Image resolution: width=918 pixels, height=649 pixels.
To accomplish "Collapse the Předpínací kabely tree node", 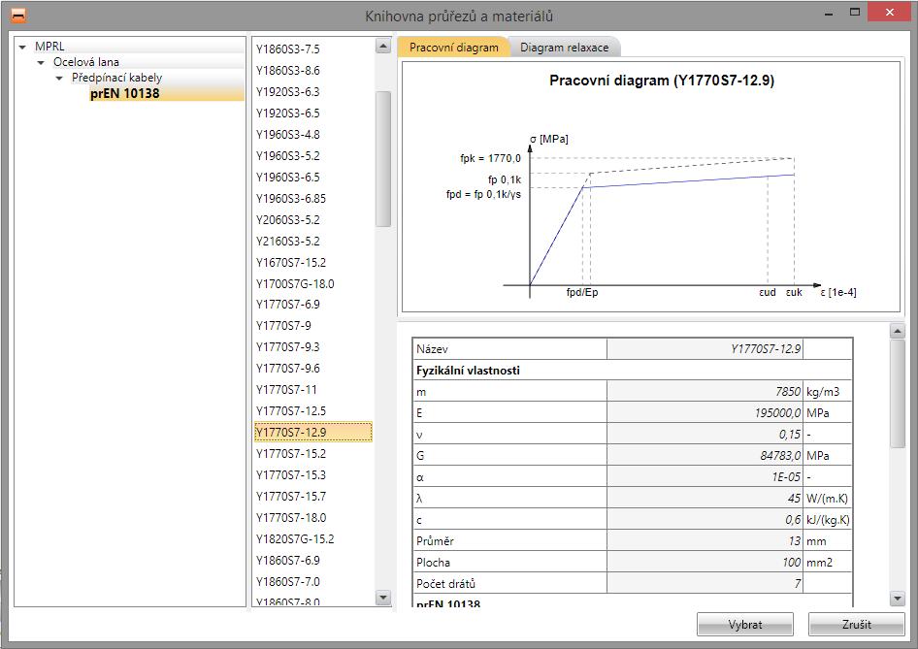I will pyautogui.click(x=59, y=78).
